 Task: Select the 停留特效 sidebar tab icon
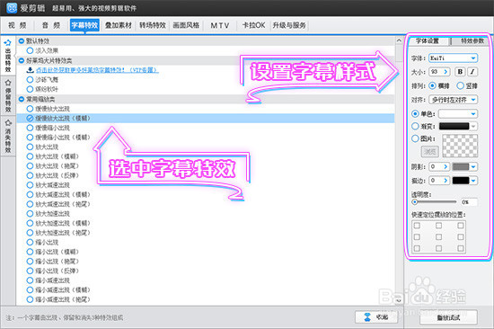8,83
